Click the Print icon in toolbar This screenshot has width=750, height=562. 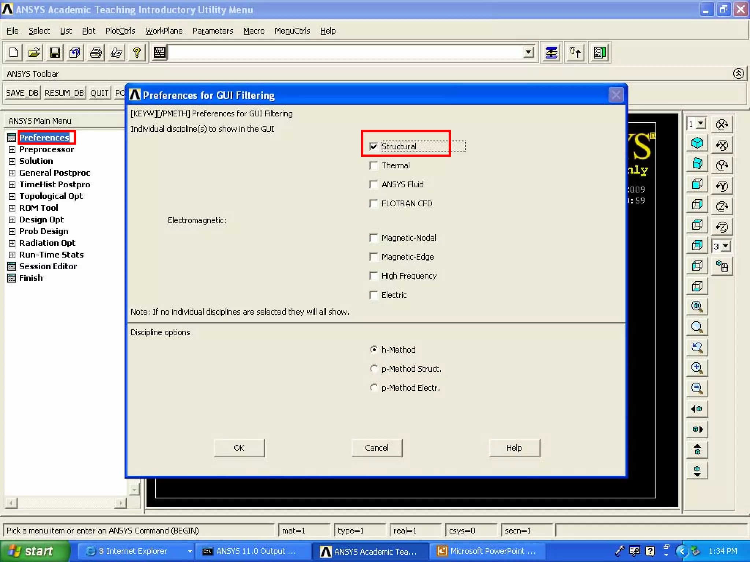click(96, 53)
